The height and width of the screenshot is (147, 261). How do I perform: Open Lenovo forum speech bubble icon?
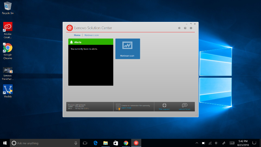click(185, 105)
